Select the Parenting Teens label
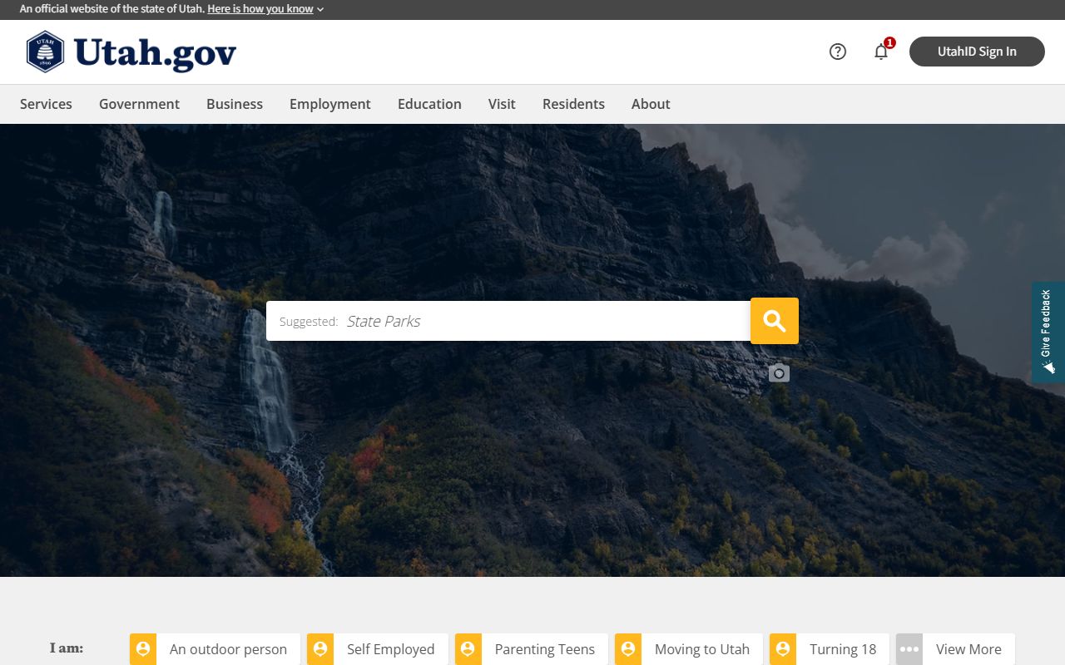This screenshot has height=665, width=1065. 545,649
